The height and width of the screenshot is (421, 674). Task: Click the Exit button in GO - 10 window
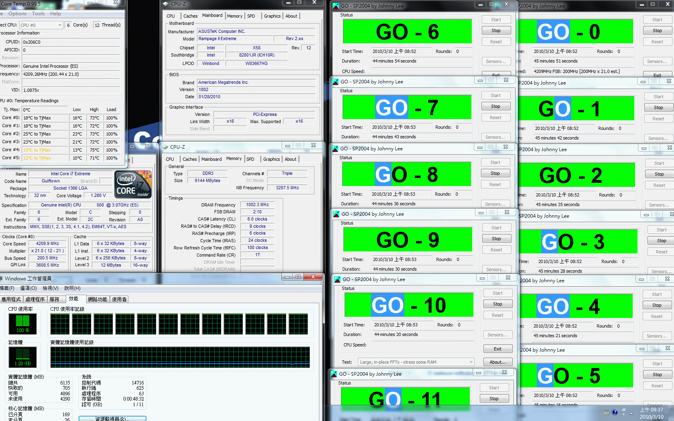click(497, 349)
